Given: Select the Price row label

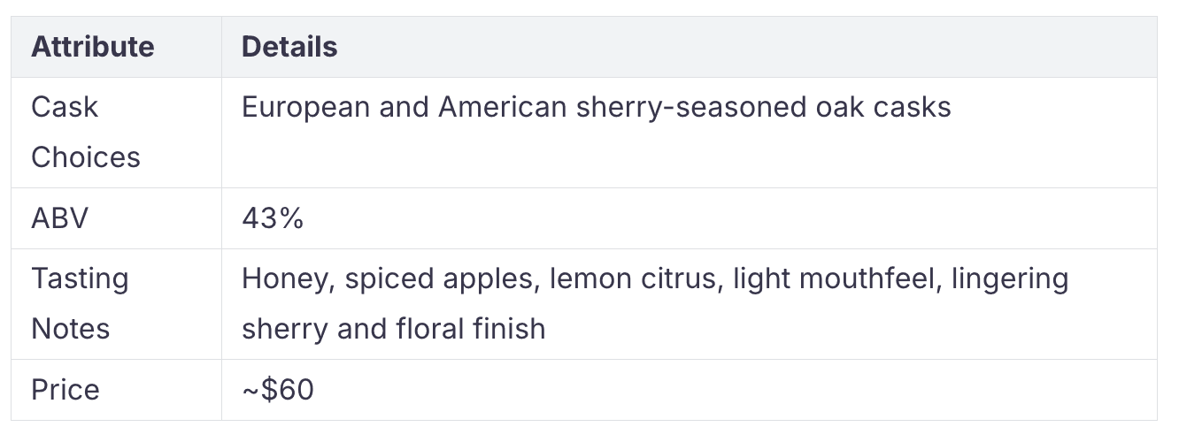Looking at the screenshot, I should click(65, 389).
